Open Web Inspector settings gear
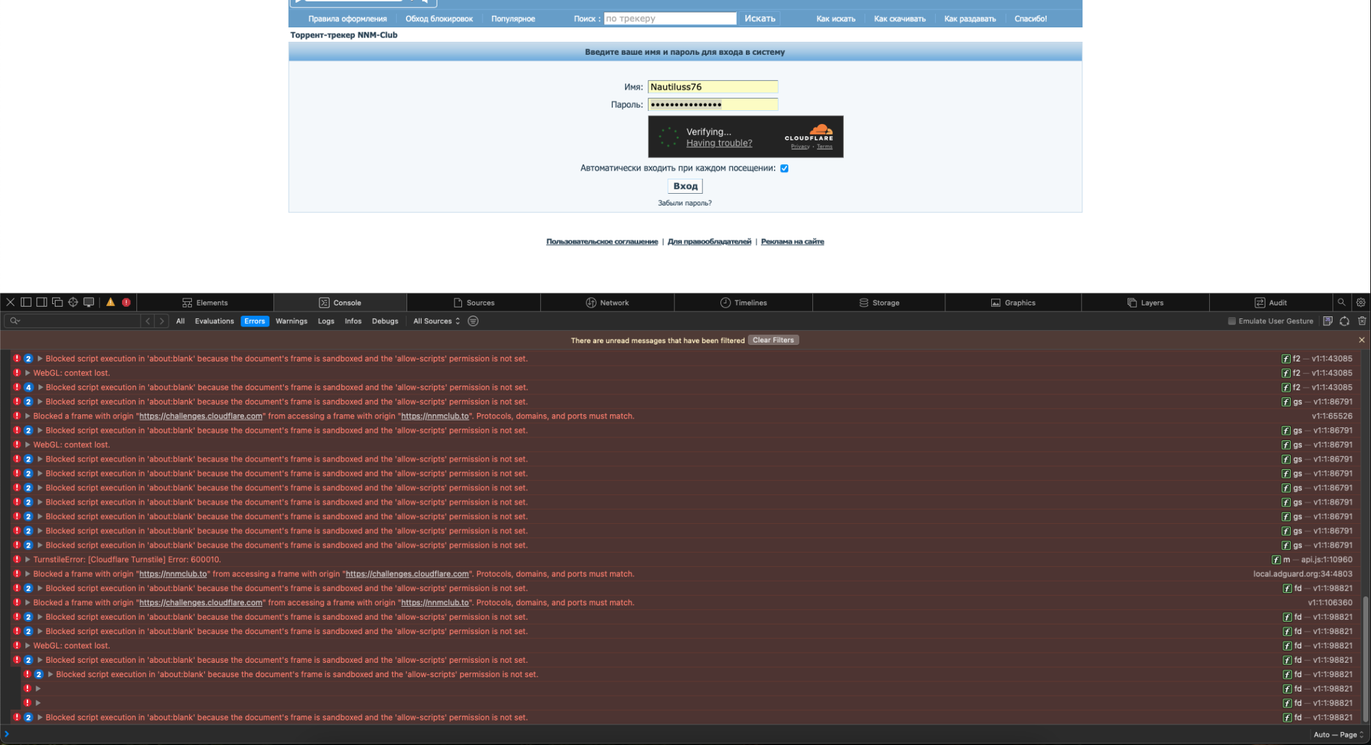 pyautogui.click(x=1361, y=302)
